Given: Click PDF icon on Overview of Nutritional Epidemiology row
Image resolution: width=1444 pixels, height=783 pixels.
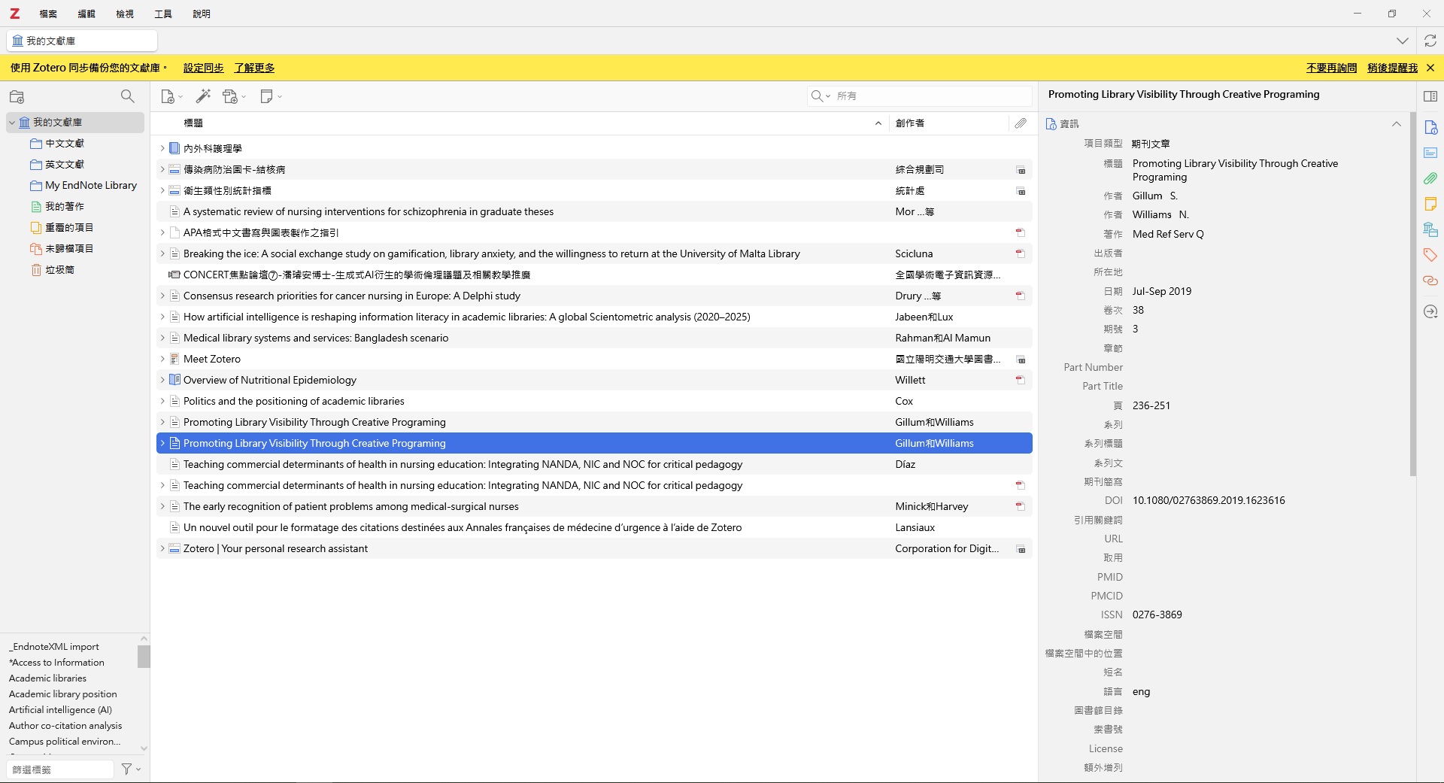Looking at the screenshot, I should point(1021,380).
